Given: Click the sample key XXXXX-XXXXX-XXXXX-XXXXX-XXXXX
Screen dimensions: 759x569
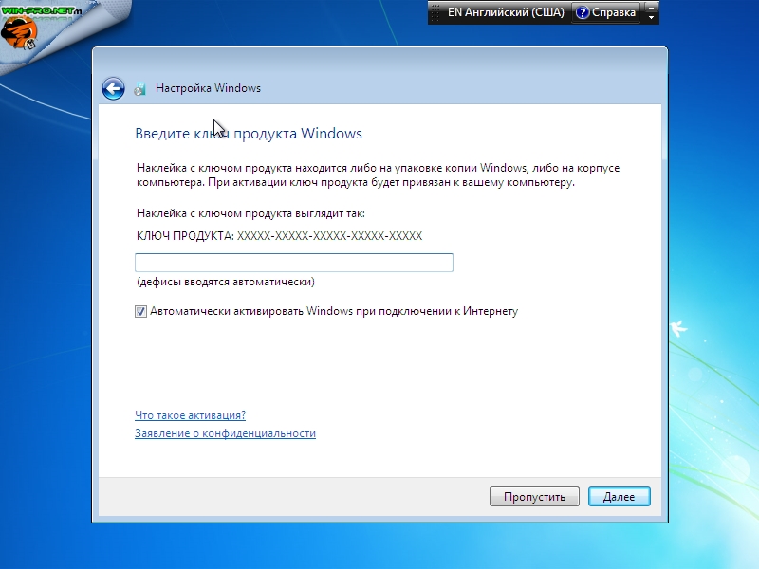Looking at the screenshot, I should [x=329, y=235].
